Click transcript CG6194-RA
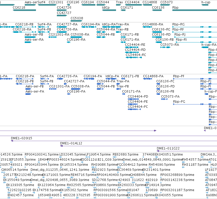The width and height of the screenshot is (217, 199). tap(89, 27)
